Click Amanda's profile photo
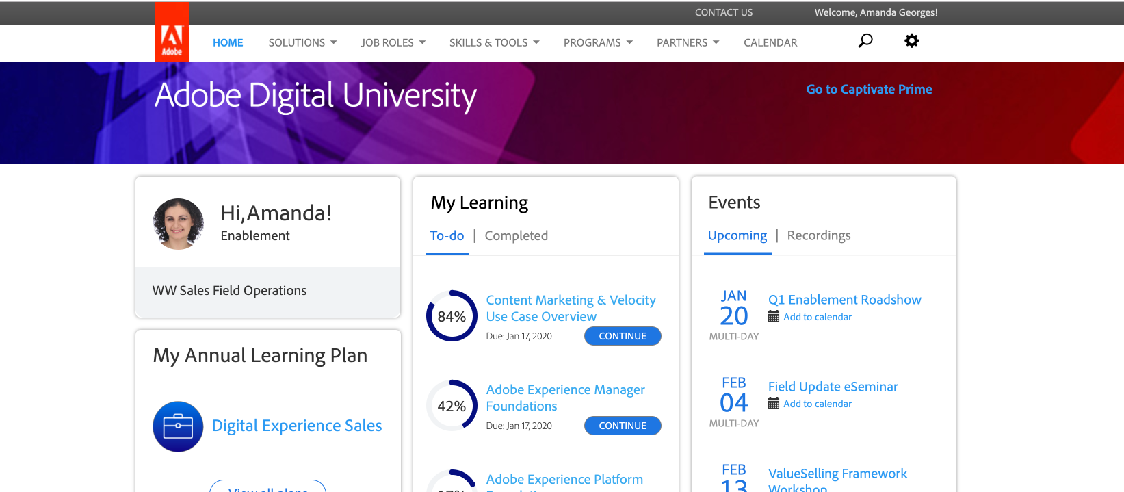Image resolution: width=1124 pixels, height=492 pixels. tap(179, 224)
